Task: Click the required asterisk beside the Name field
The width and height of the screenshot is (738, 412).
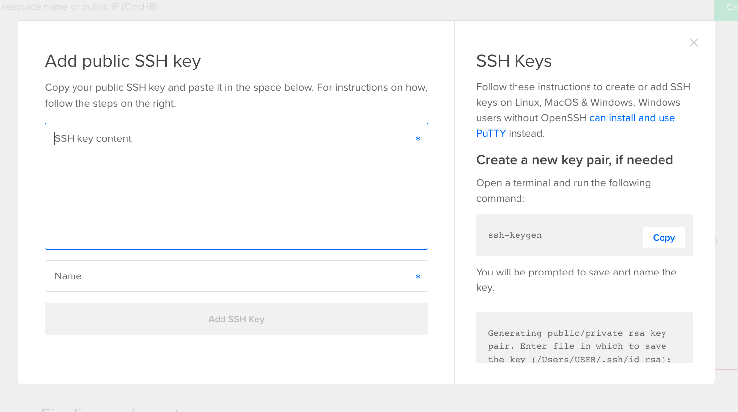Action: click(x=418, y=277)
